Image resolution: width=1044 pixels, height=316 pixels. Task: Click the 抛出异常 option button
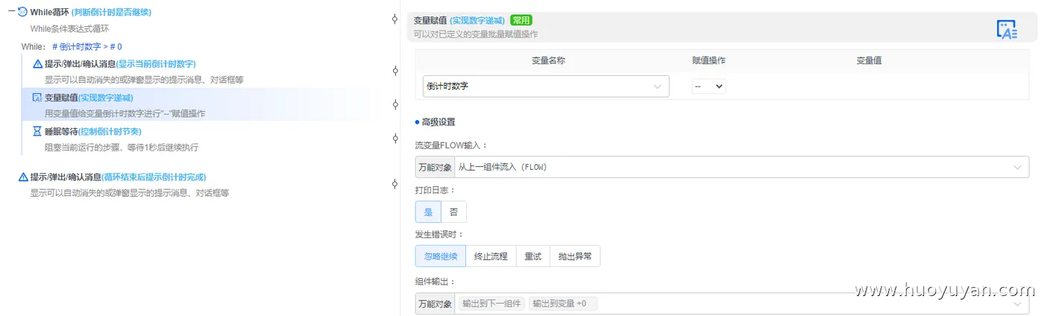575,256
